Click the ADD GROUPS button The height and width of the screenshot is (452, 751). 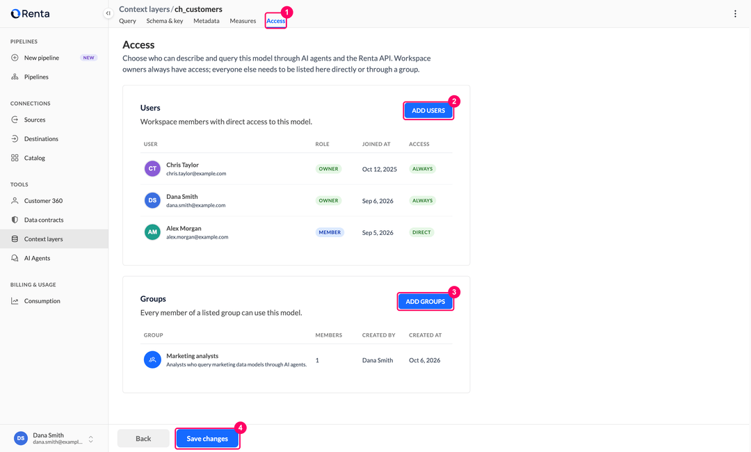coord(426,302)
